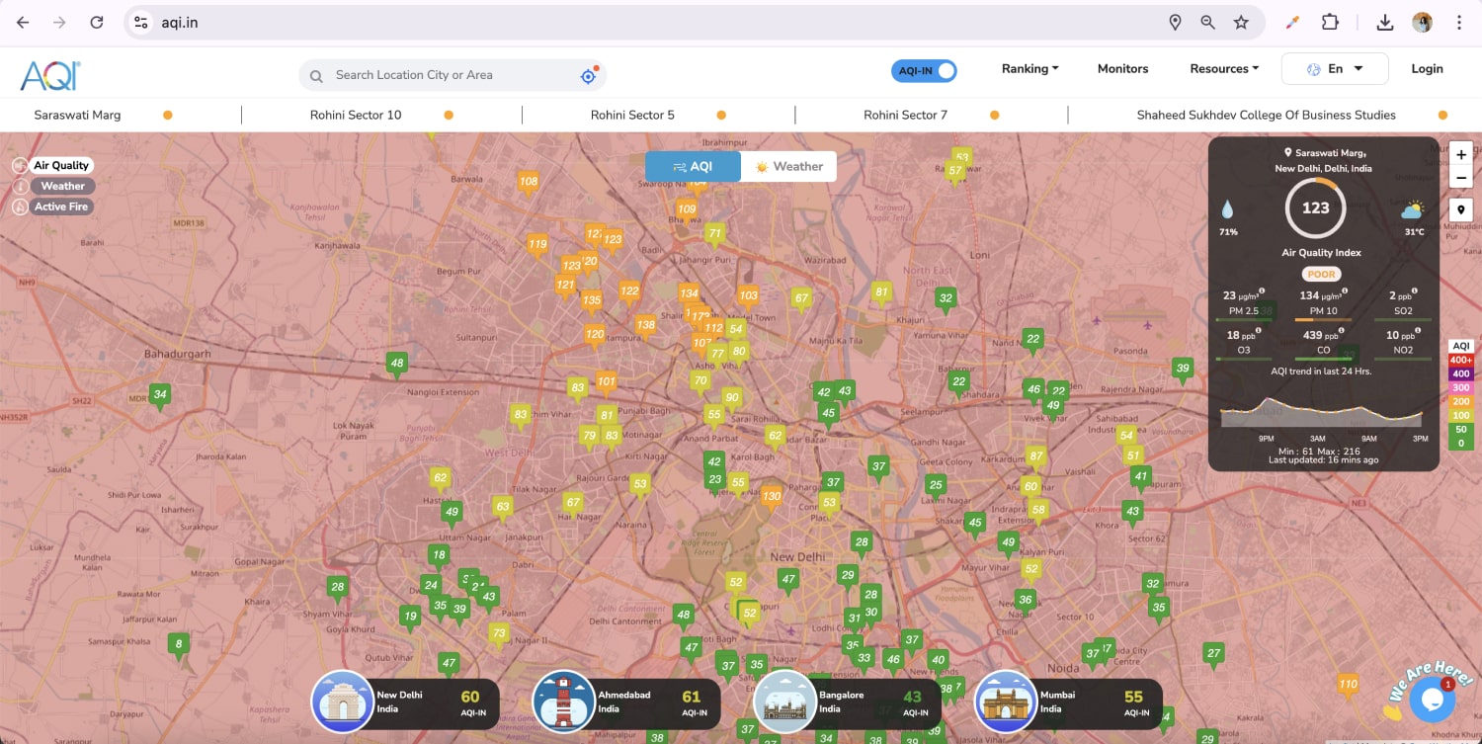
Task: Click the AQI logo
Action: click(x=50, y=75)
